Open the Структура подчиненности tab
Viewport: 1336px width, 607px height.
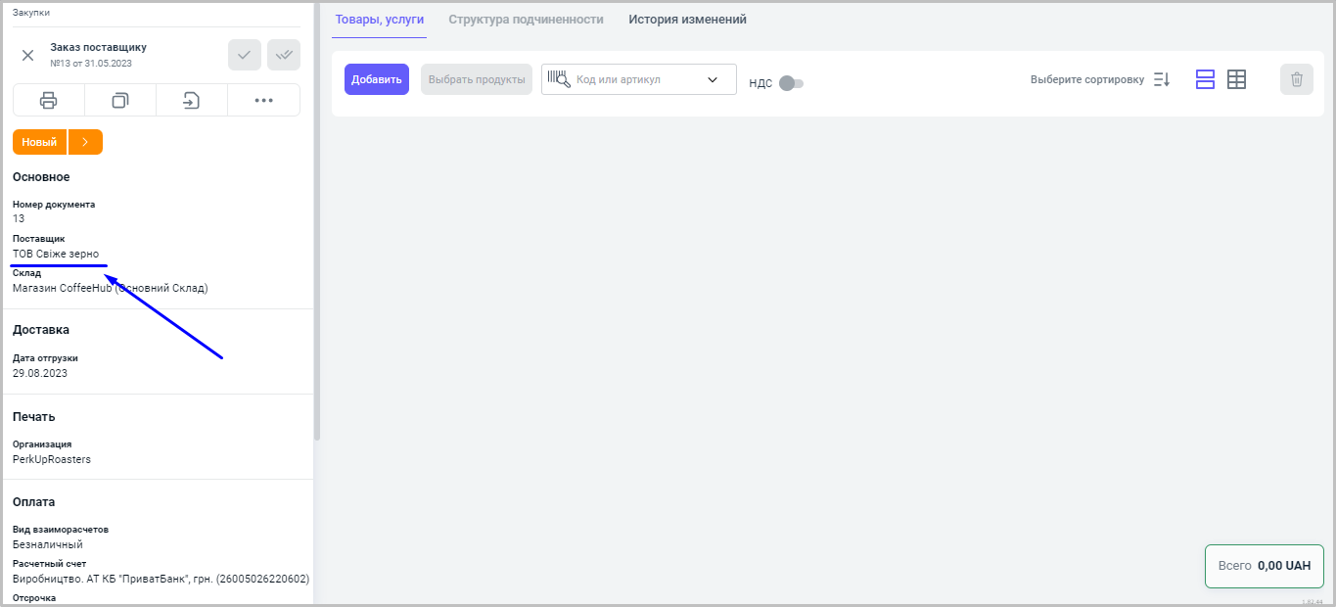tap(526, 20)
